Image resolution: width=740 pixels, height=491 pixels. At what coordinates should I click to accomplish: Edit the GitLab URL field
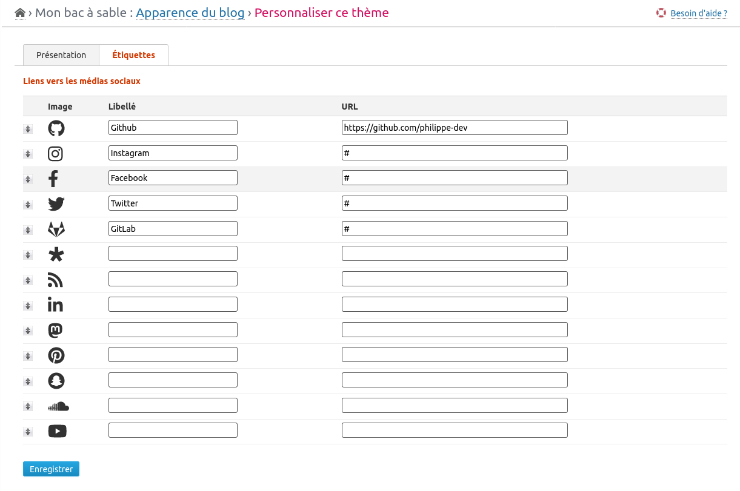pos(455,229)
